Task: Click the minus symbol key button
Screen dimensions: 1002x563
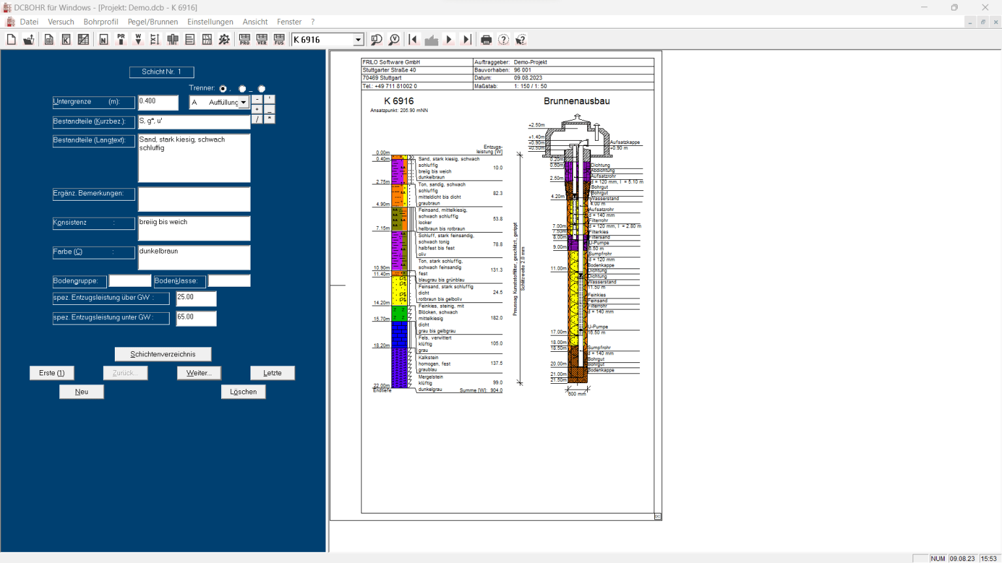Action: click(x=258, y=100)
